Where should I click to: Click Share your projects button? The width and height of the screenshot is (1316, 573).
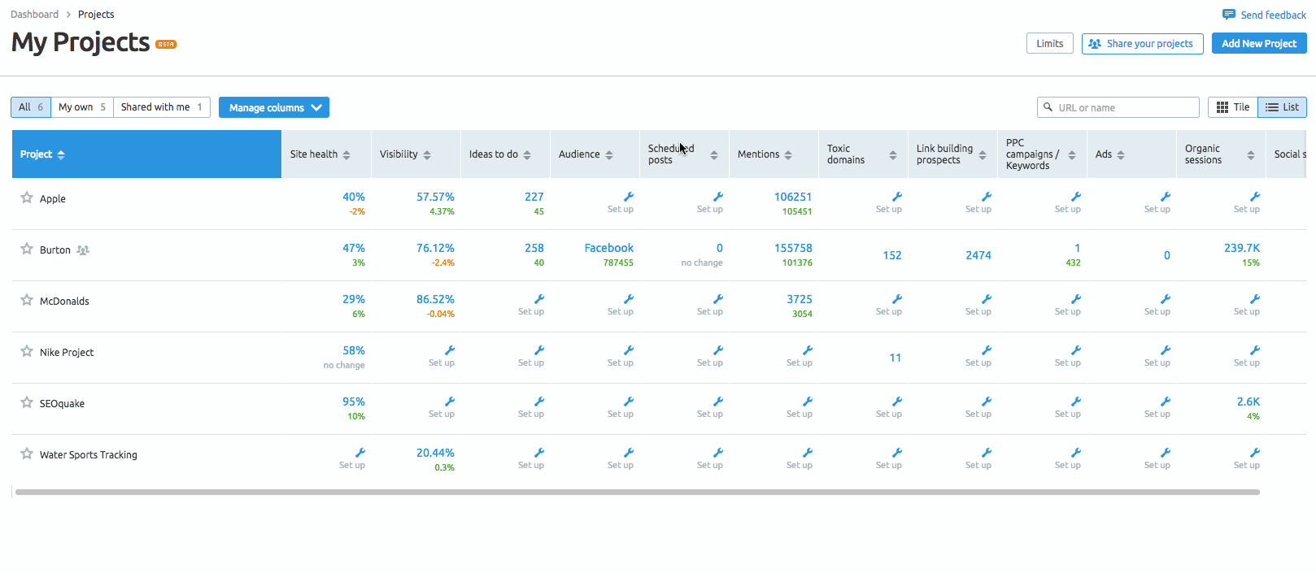[x=1143, y=43]
